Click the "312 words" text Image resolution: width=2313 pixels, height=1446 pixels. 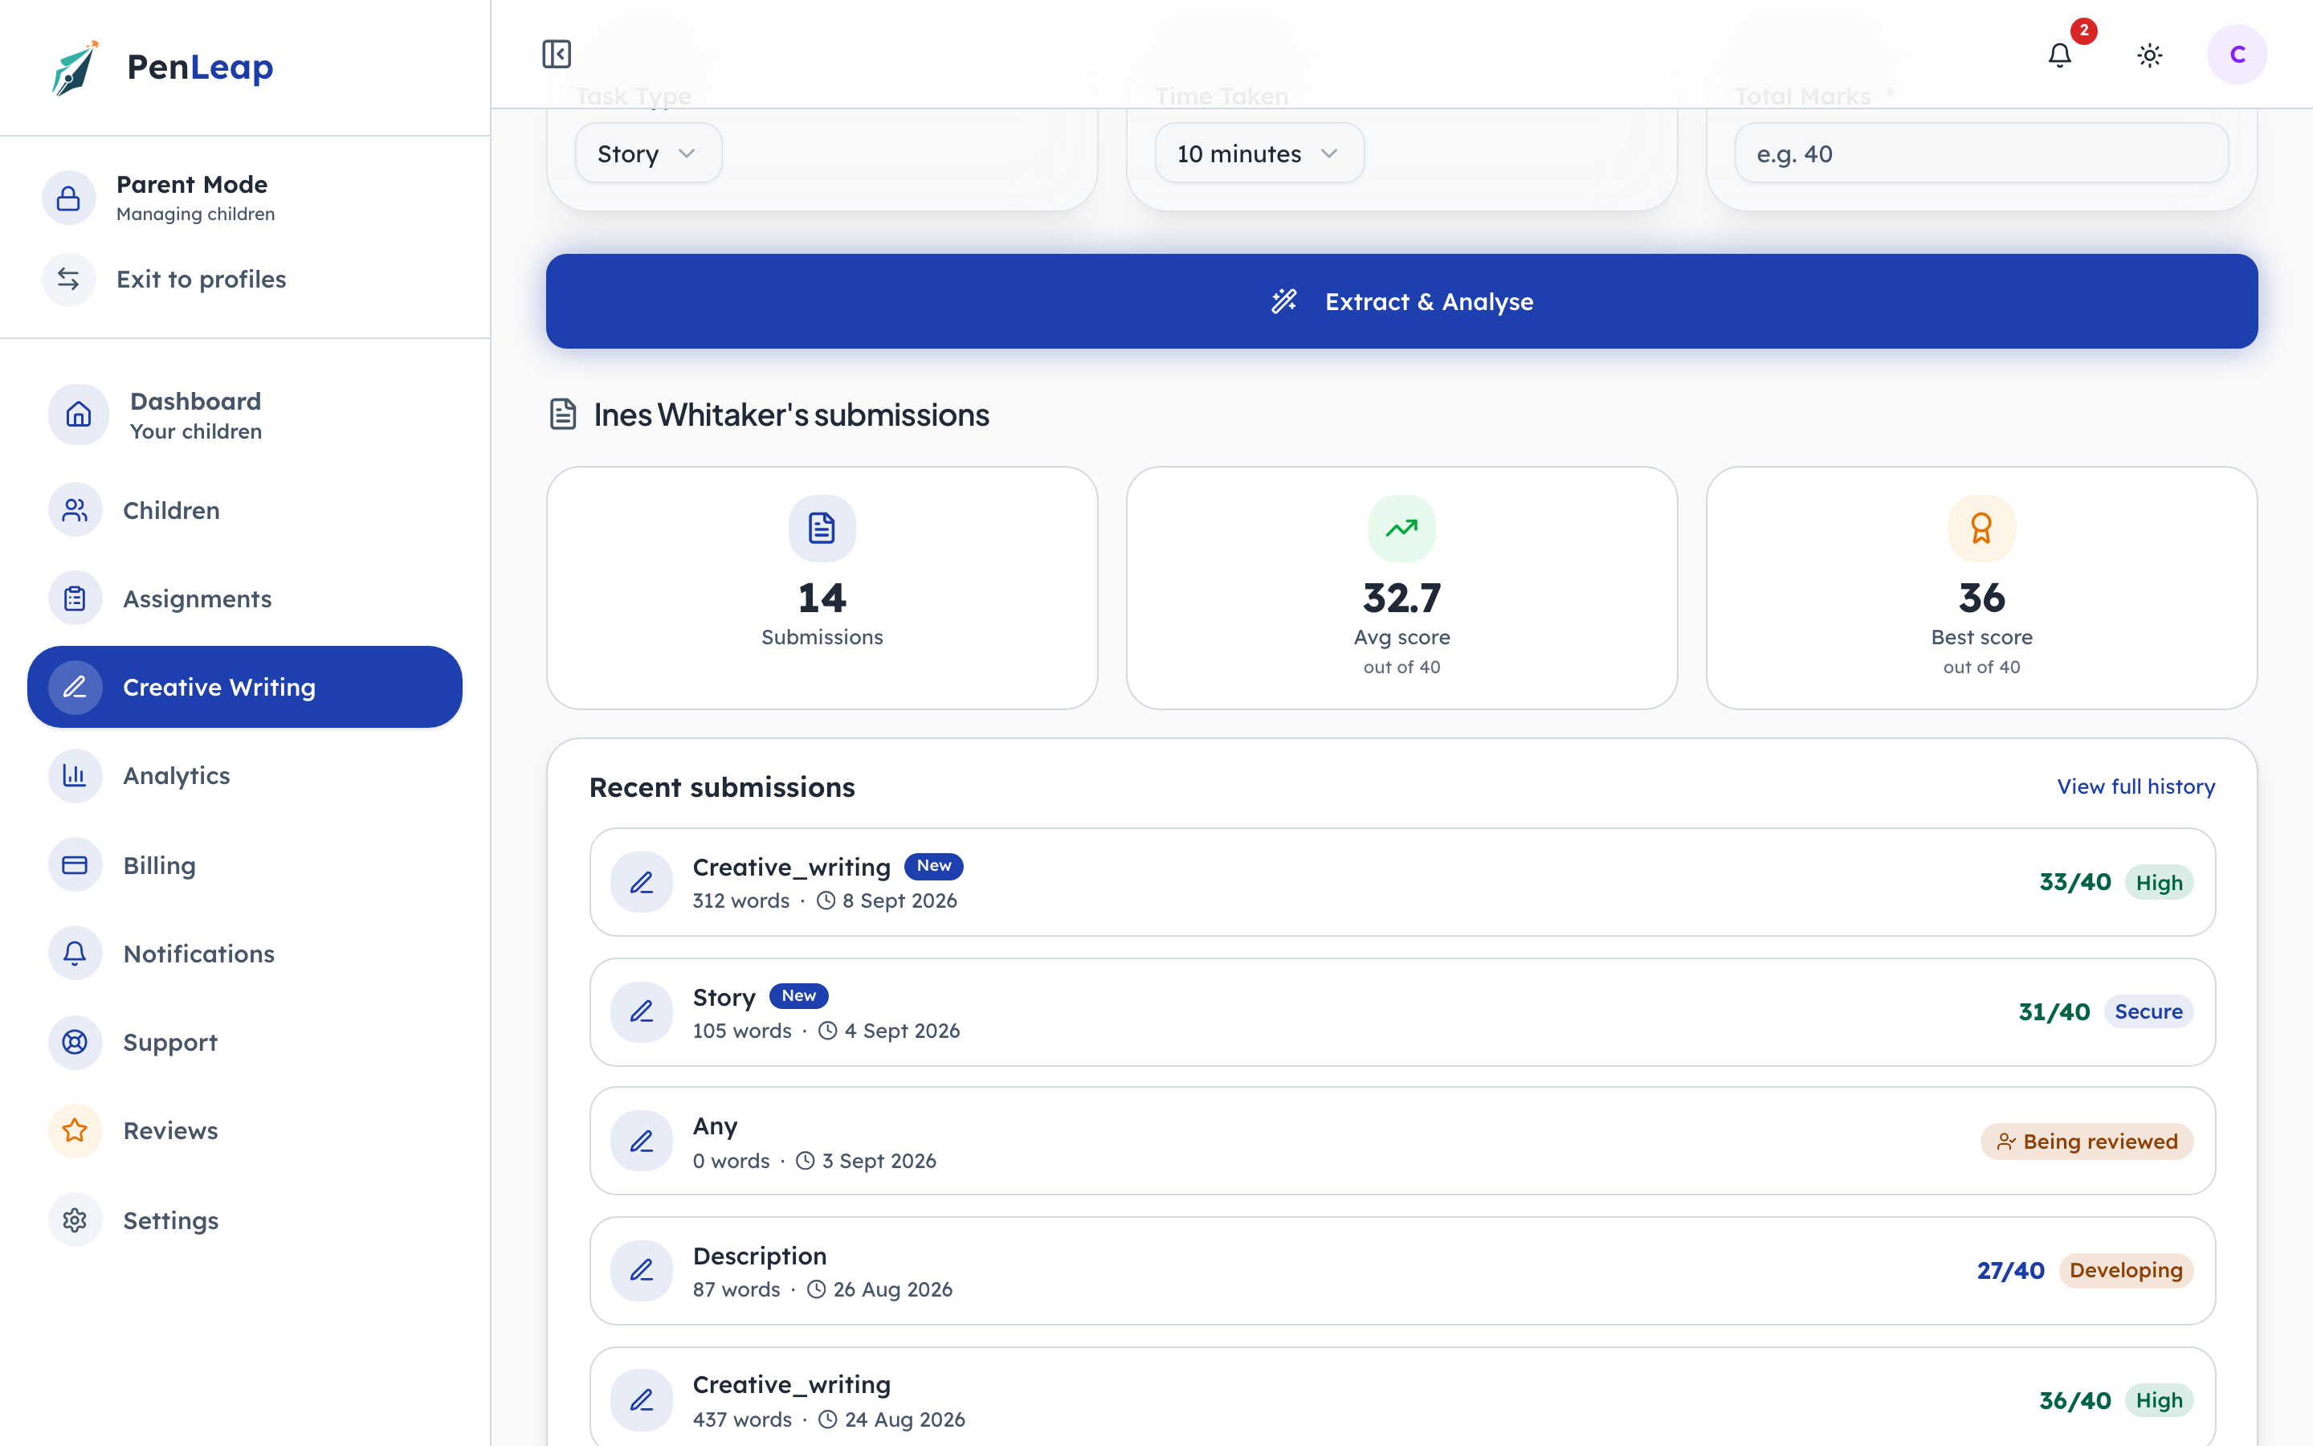pos(740,901)
